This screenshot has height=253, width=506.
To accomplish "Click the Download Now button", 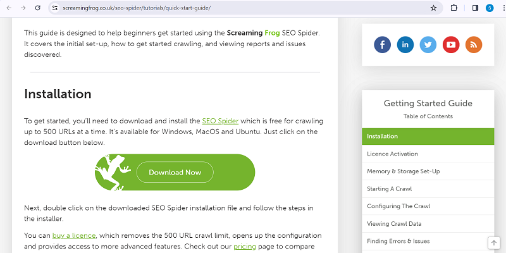I will 175,172.
